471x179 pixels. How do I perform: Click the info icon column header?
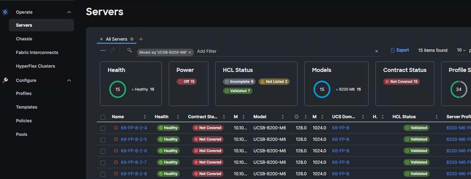pyautogui.click(x=297, y=117)
